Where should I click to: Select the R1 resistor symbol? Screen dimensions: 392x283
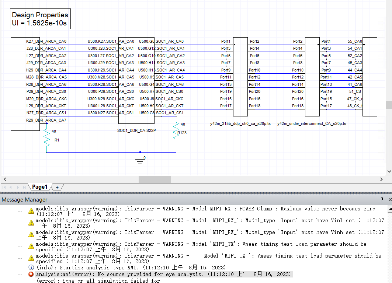(x=47, y=138)
